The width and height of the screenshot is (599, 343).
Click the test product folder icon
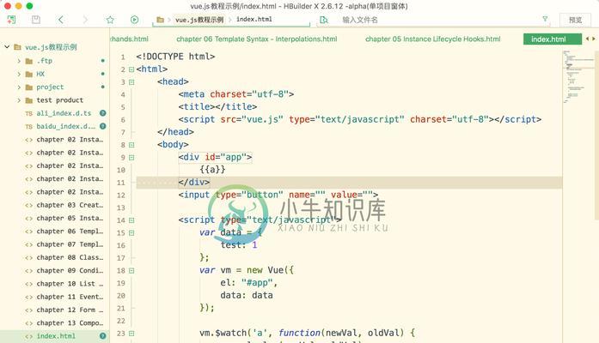coord(28,100)
